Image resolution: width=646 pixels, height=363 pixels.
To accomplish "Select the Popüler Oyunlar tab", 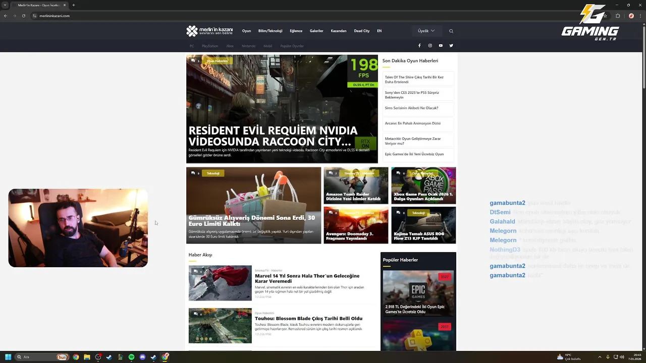I will point(292,46).
